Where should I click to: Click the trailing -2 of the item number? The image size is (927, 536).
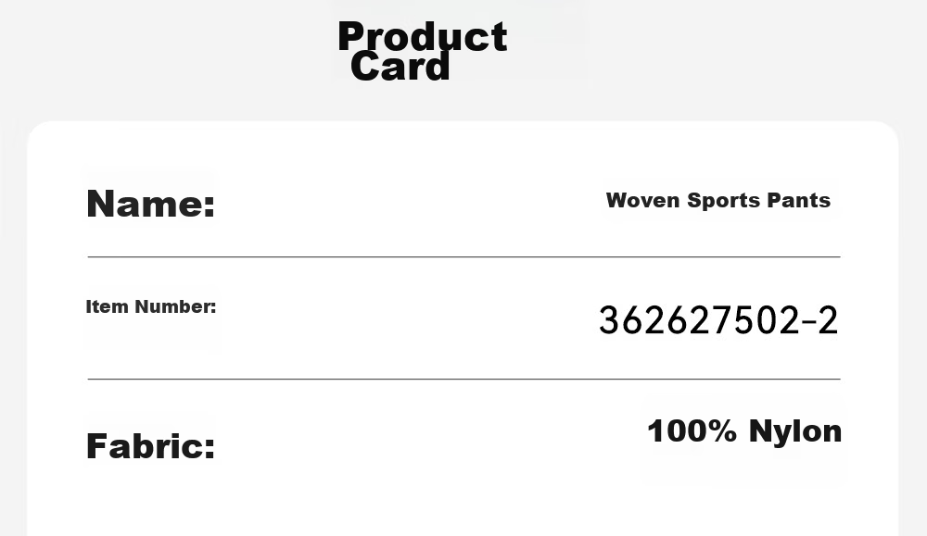coord(821,320)
